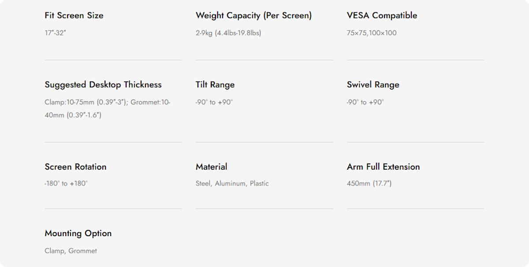
Task: Click the Arm Full Extension heading
Action: [x=384, y=167]
